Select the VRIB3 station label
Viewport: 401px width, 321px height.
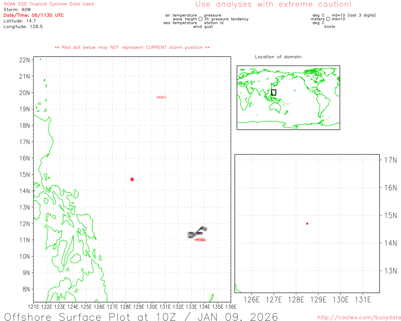pyautogui.click(x=161, y=97)
